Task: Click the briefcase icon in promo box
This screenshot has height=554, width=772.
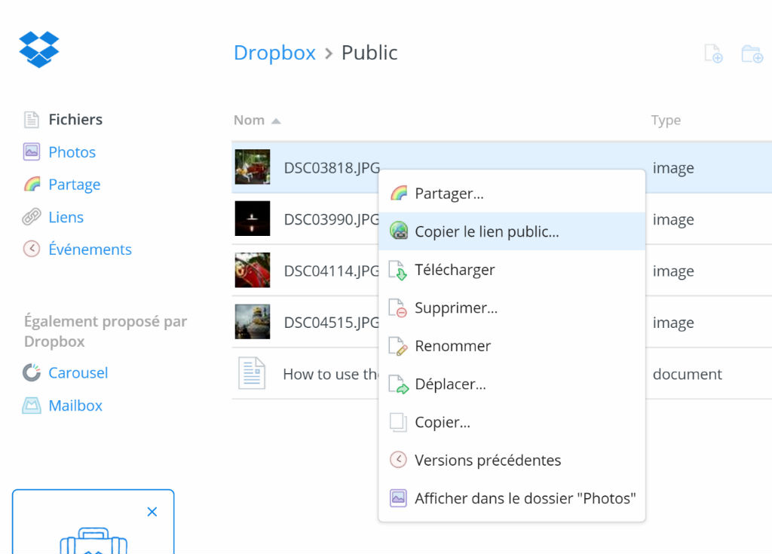Action: coord(93,540)
